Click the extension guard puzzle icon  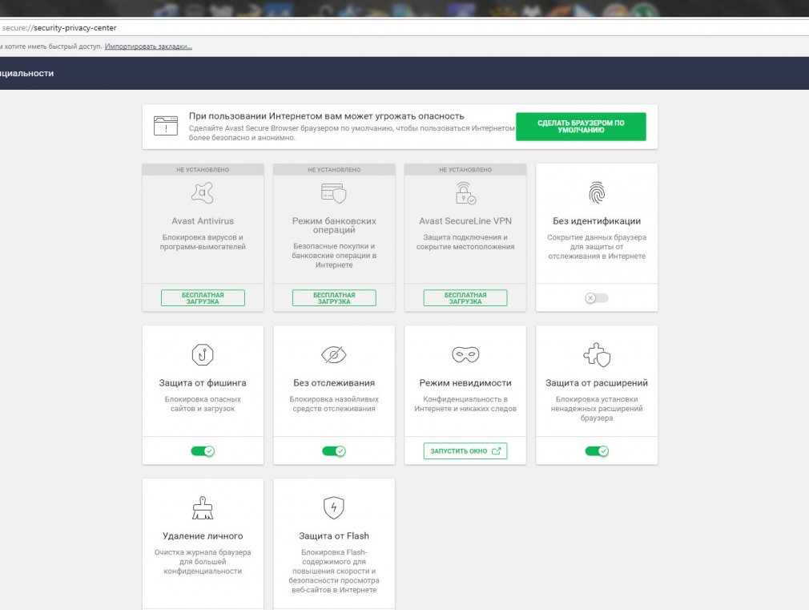coord(597,355)
